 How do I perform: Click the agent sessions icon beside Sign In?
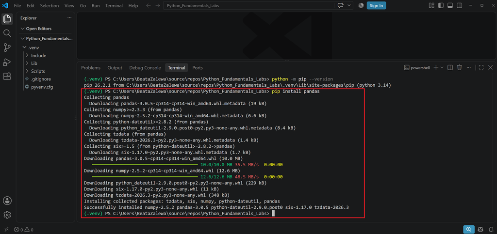(361, 5)
